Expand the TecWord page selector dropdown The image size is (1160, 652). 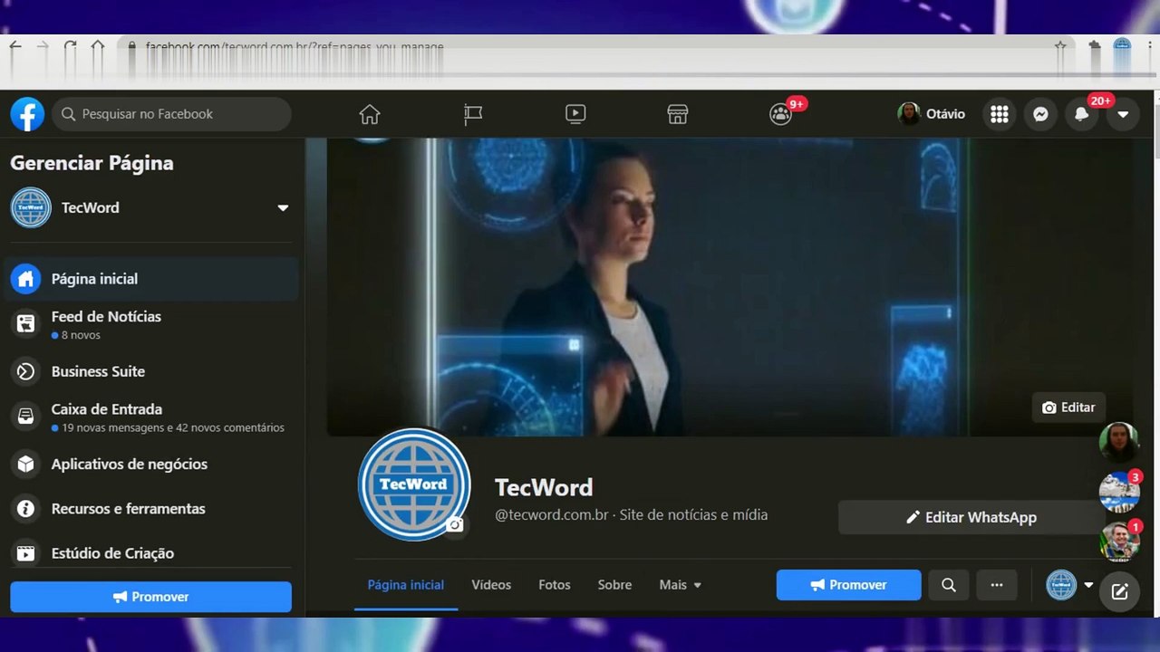(x=283, y=207)
